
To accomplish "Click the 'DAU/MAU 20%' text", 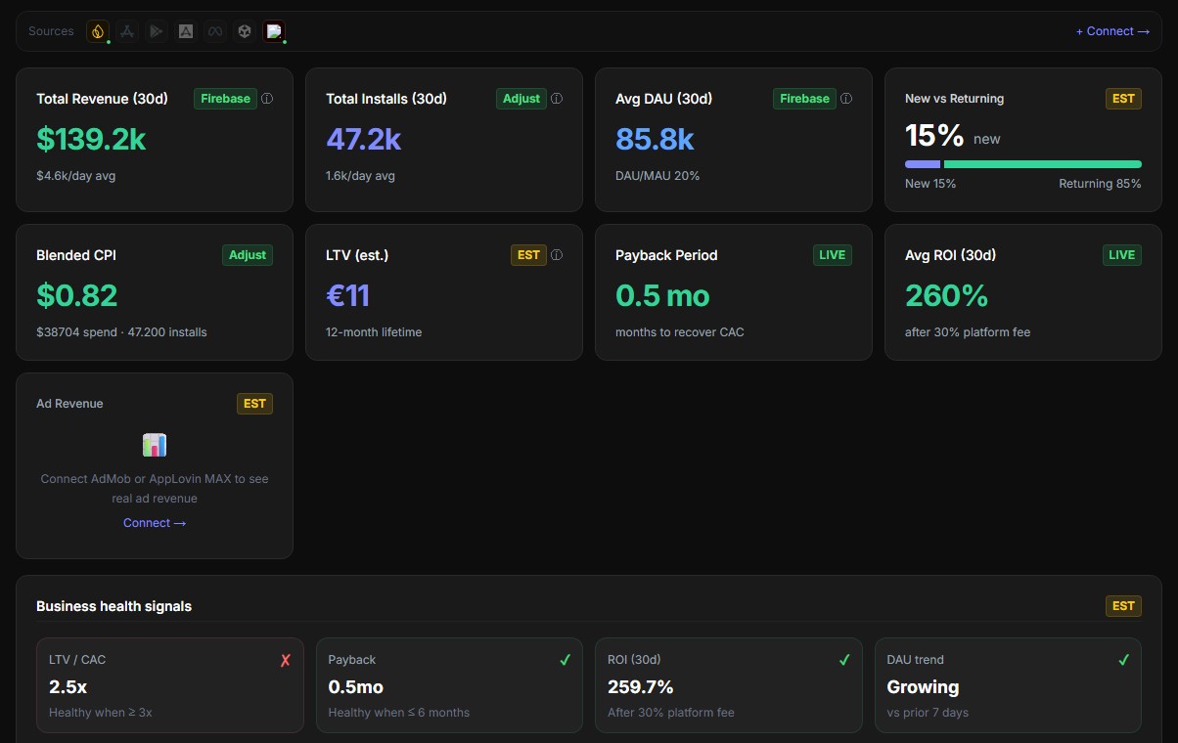I will tap(657, 176).
